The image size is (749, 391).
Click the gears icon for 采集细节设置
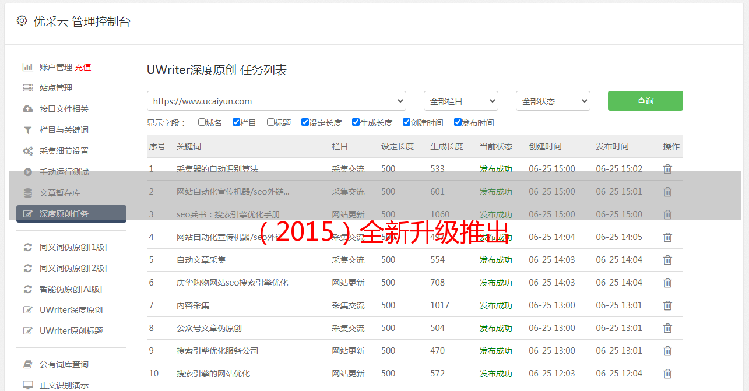click(x=27, y=151)
